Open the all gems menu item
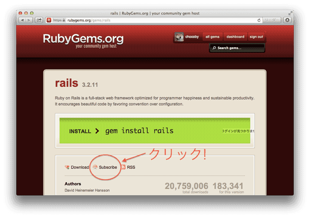Image resolution: width=310 pixels, height=218 pixels. [x=212, y=37]
